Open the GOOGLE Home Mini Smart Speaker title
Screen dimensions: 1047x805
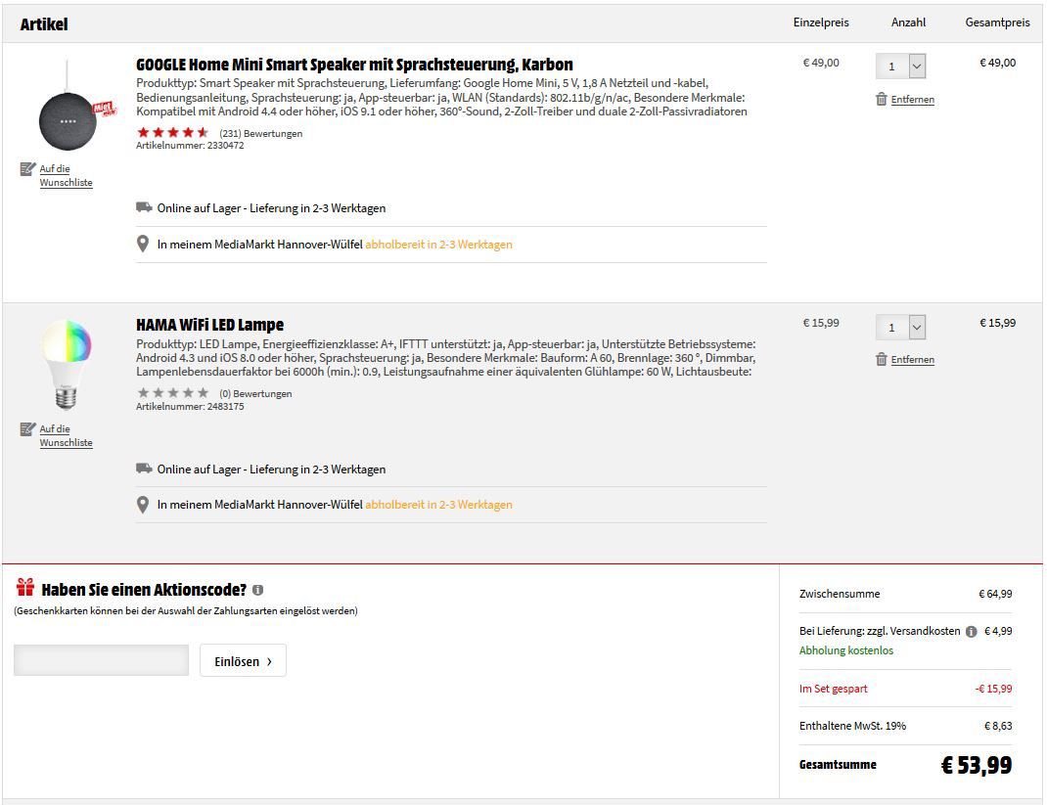(354, 65)
